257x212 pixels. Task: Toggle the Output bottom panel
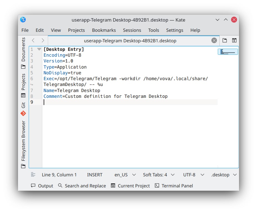(x=42, y=186)
